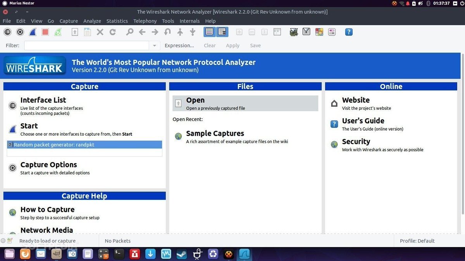Screen dimensions: 465x261
Task: Edit capture filters toolbar icon
Action: pos(294,32)
